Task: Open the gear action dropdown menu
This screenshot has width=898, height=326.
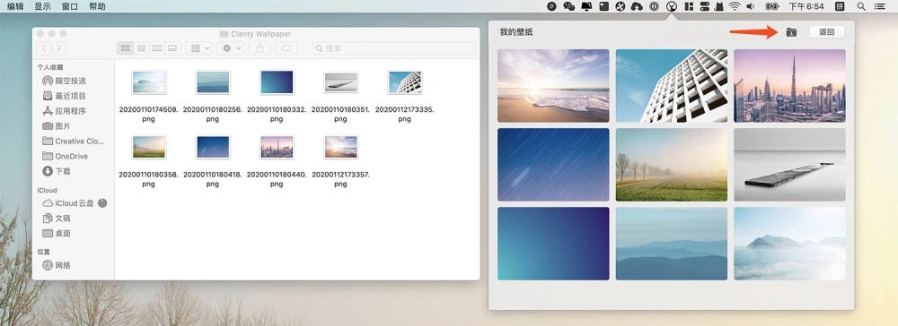Action: tap(231, 48)
